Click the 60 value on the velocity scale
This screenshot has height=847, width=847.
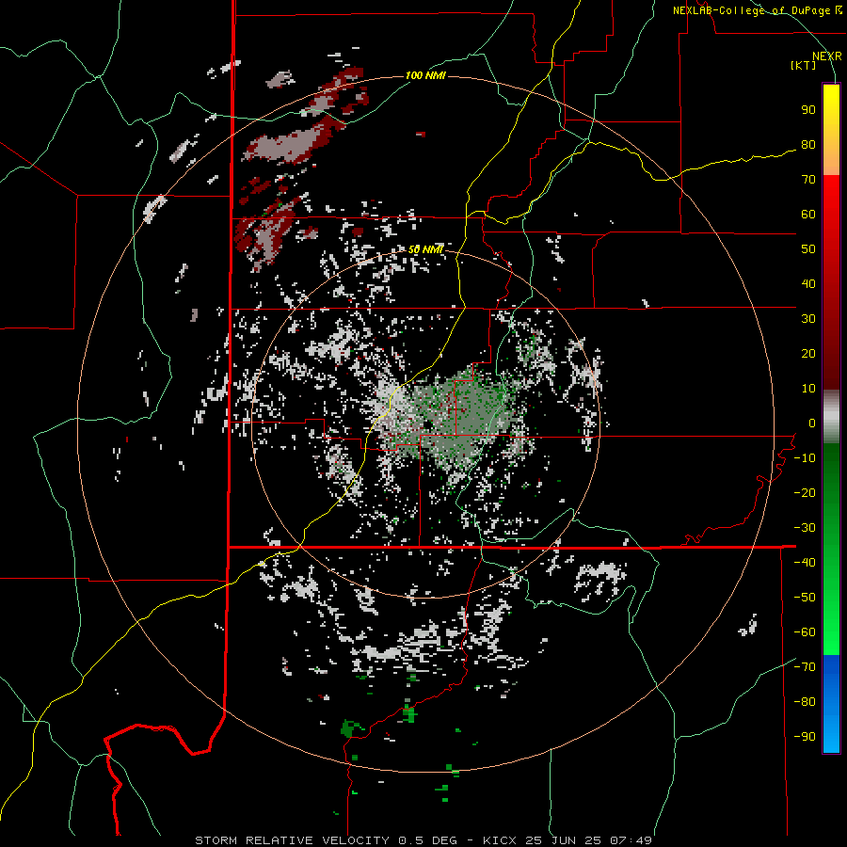(x=808, y=214)
